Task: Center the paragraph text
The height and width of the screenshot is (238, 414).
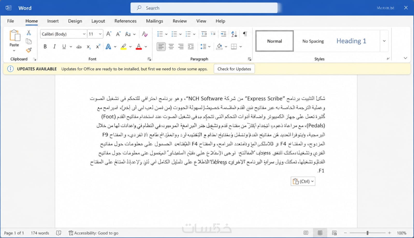Action: (171, 47)
